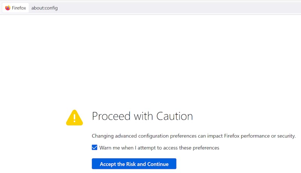Image resolution: width=301 pixels, height=173 pixels.
Task: Click the word 'config' in the URL
Action: coord(51,8)
